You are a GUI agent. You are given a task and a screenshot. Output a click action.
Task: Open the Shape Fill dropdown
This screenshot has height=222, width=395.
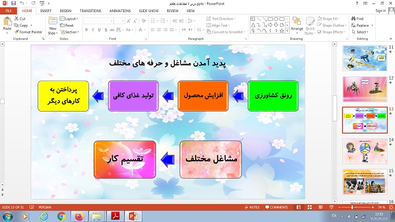[328, 18]
